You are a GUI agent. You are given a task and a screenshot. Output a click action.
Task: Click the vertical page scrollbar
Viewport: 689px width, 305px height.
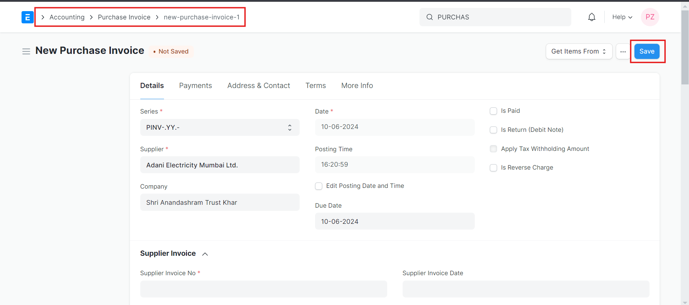point(685,47)
